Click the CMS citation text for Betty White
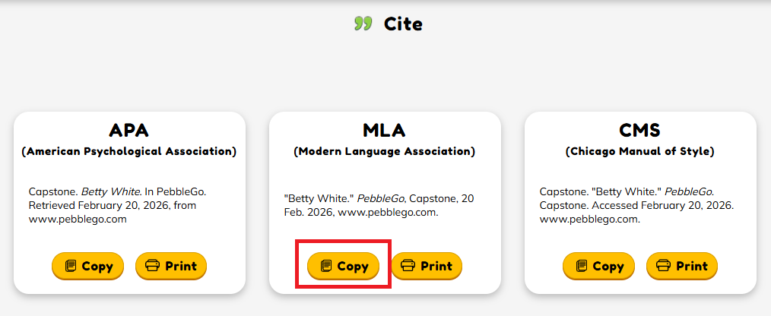The image size is (771, 316). pyautogui.click(x=636, y=205)
